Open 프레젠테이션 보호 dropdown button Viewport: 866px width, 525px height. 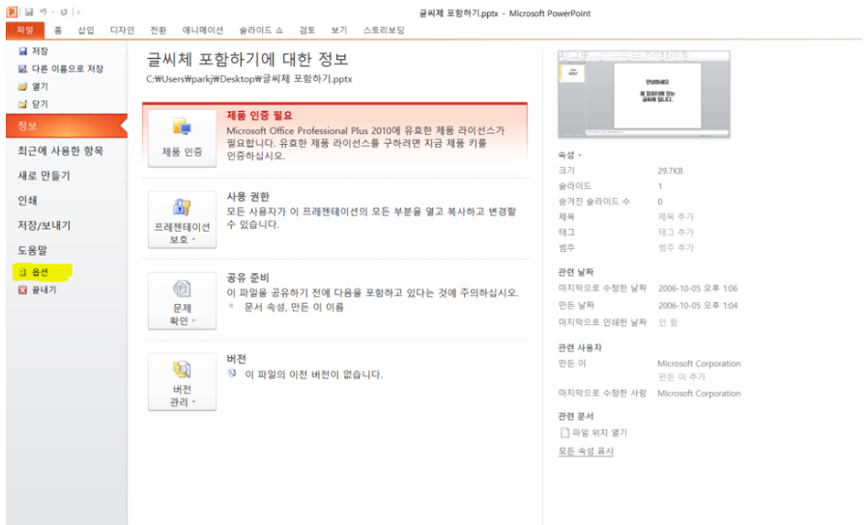[x=182, y=219]
